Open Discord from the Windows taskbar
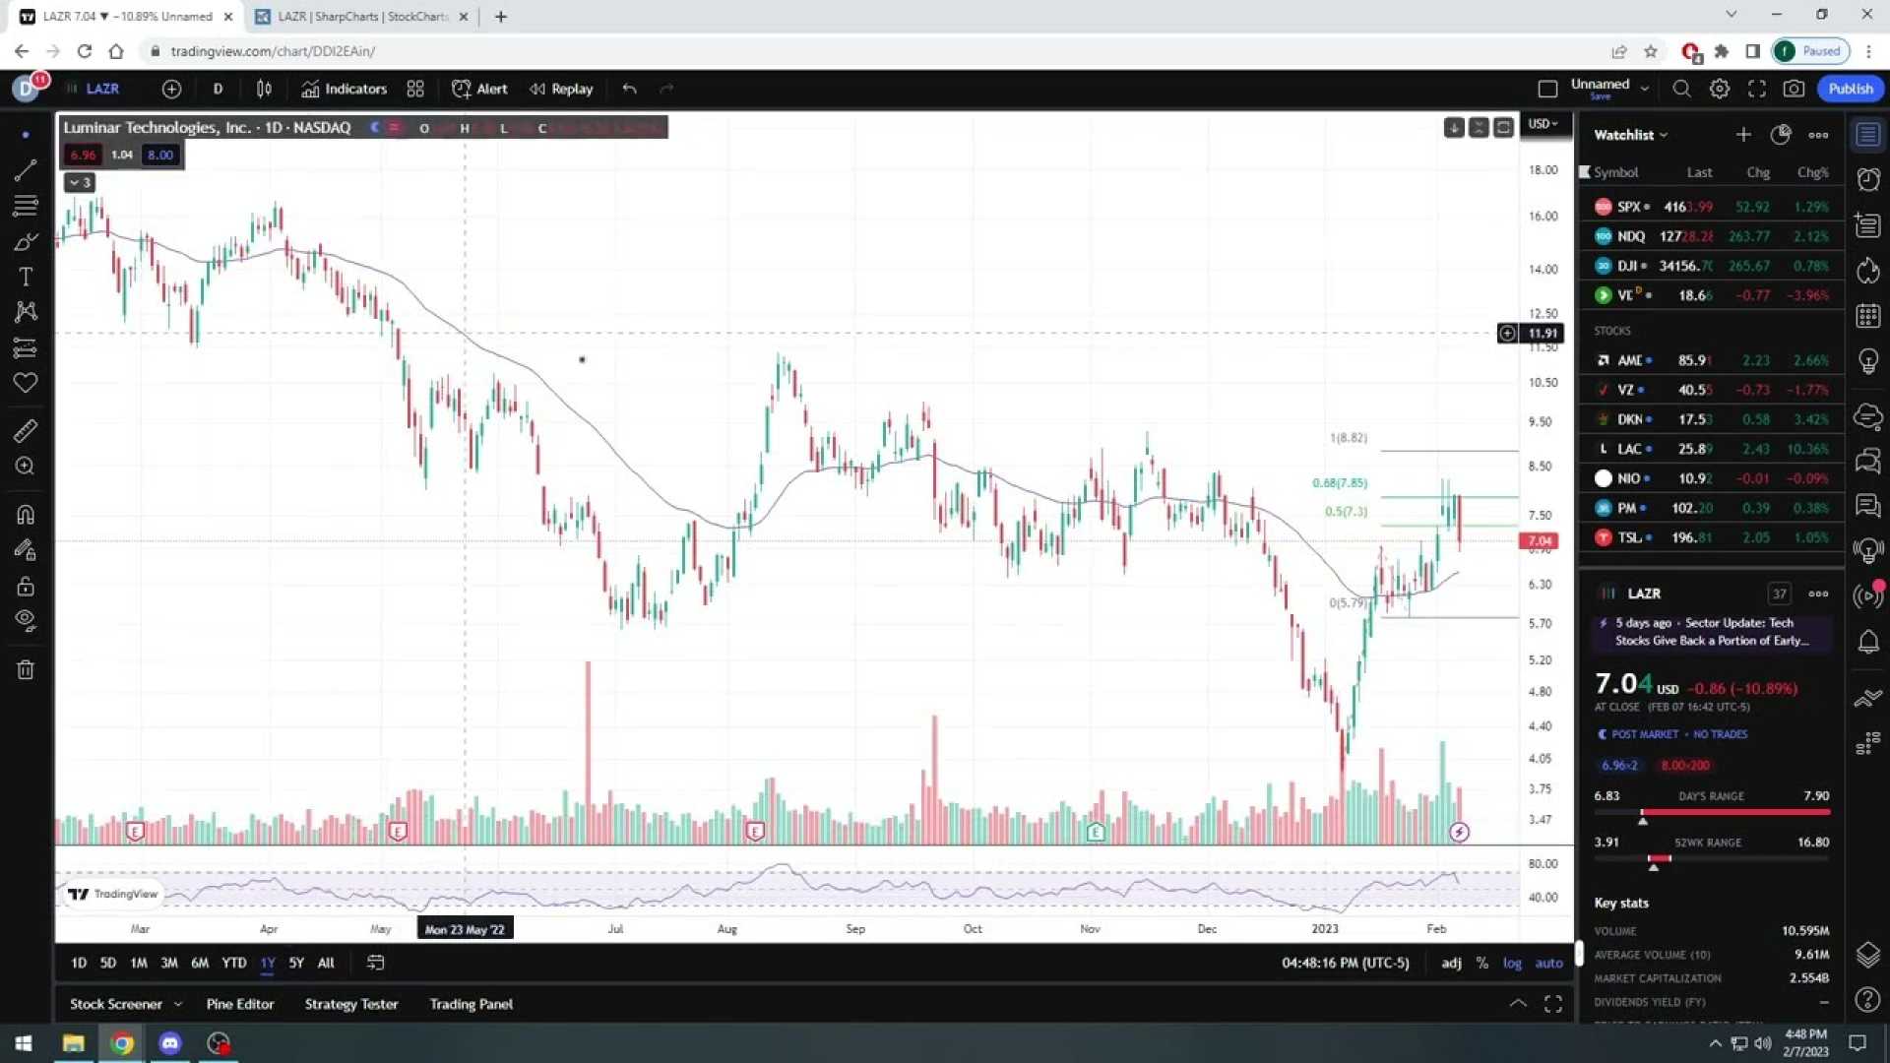This screenshot has width=1890, height=1063. (x=170, y=1043)
